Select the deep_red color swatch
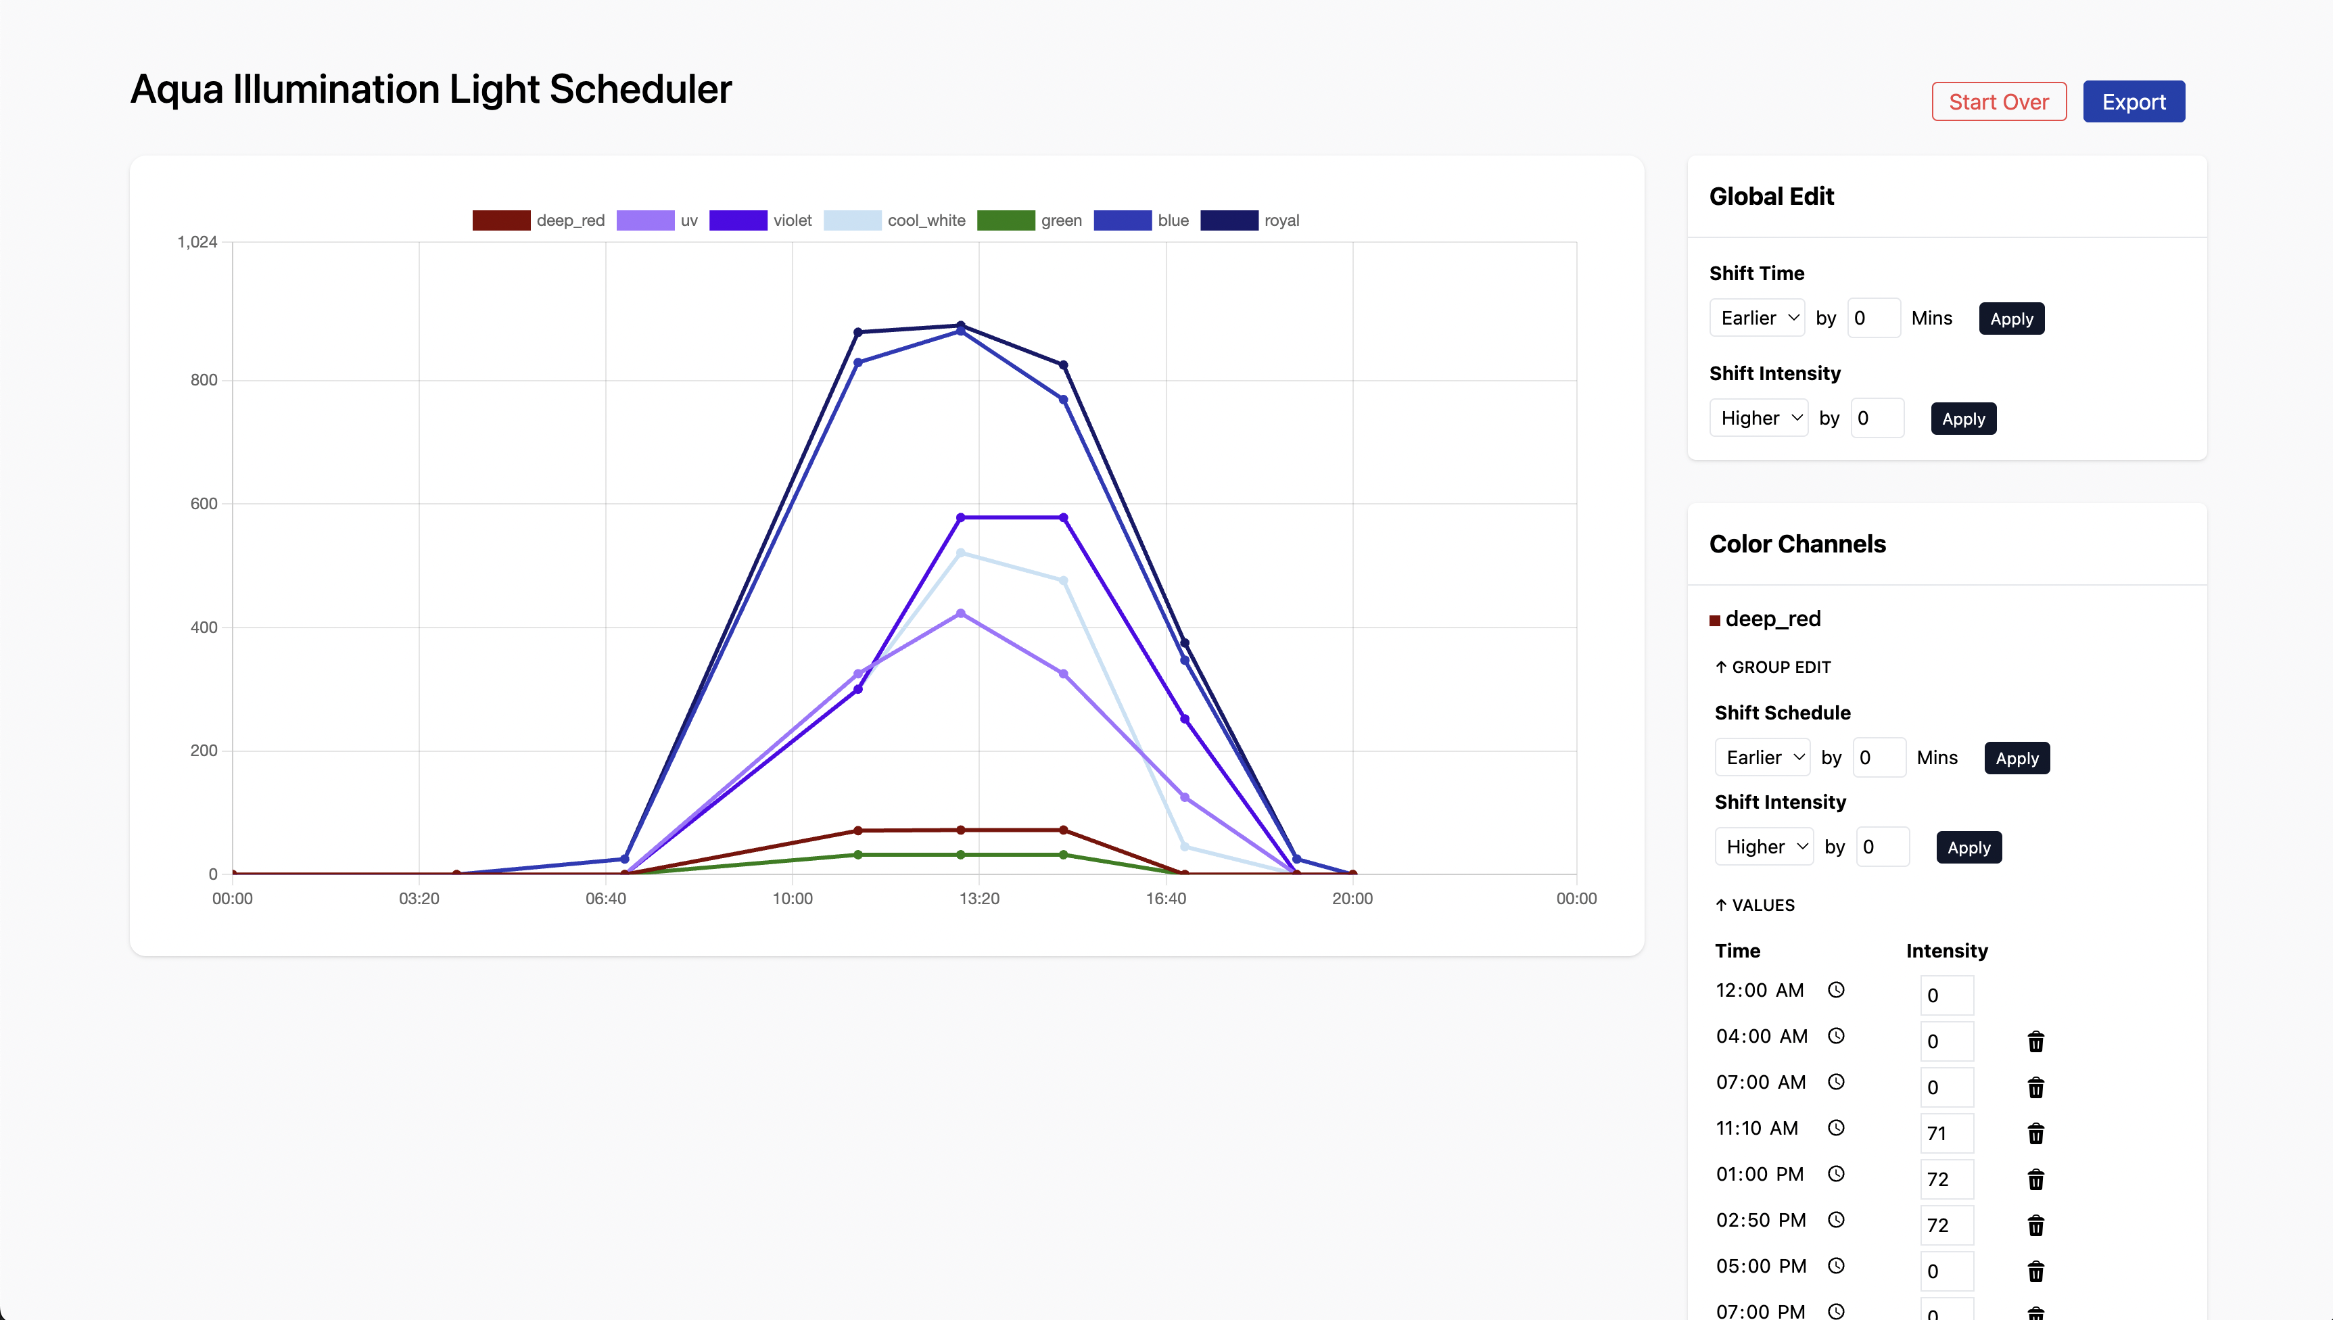This screenshot has width=2333, height=1320. (x=1716, y=619)
